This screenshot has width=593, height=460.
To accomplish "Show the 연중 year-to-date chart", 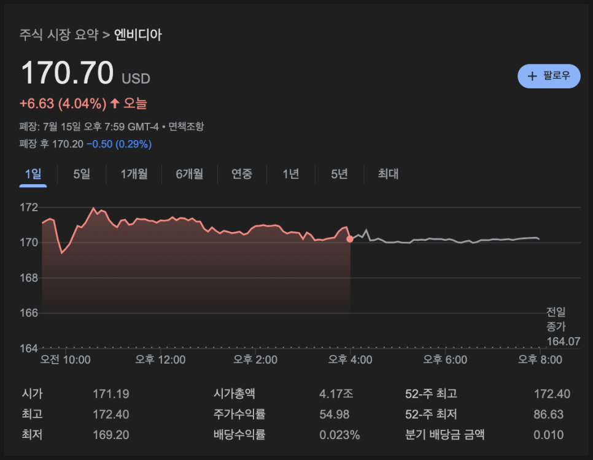I will (x=242, y=174).
